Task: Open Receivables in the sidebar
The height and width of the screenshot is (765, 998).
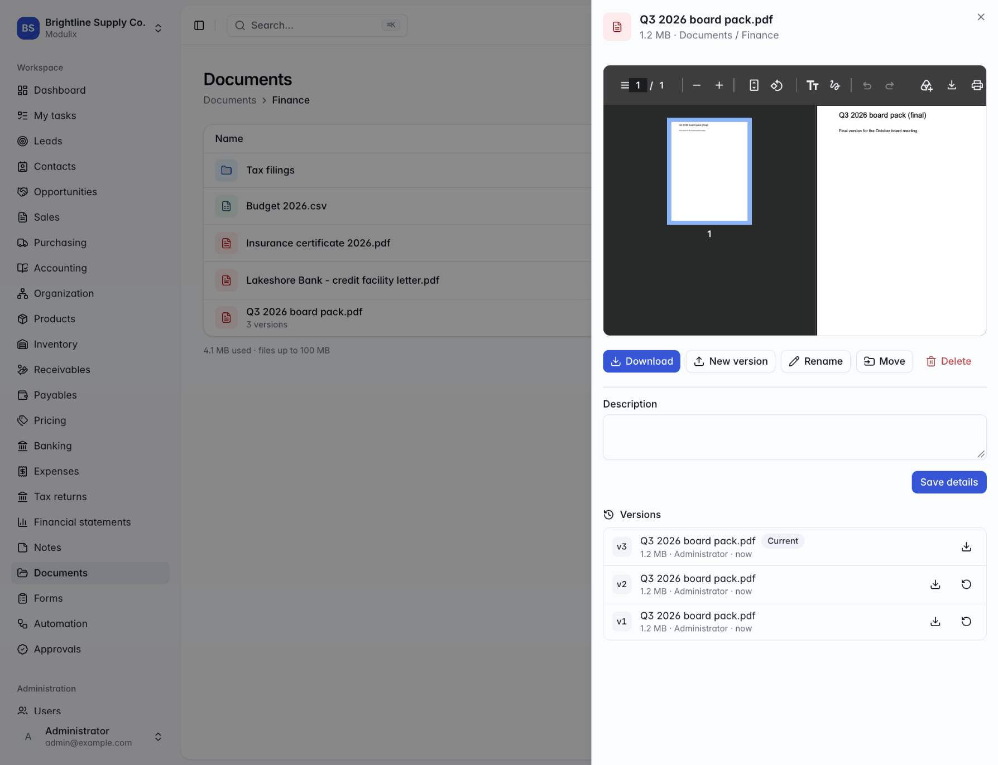Action: pos(90,369)
